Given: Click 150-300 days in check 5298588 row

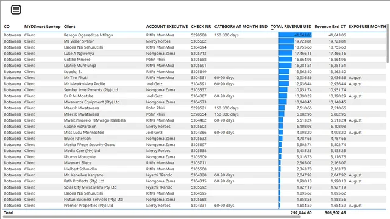Looking at the screenshot, I should click(226, 35).
